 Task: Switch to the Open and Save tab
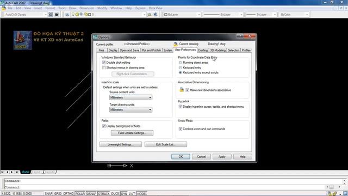[x=129, y=50]
